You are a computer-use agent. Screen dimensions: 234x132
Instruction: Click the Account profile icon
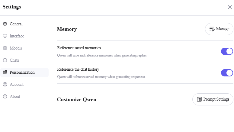coord(5,84)
